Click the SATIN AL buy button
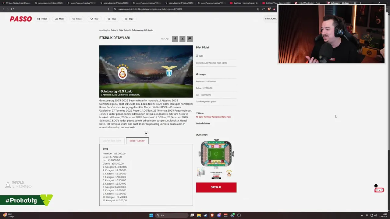Viewport: 390px width, 219px height. pos(216,187)
